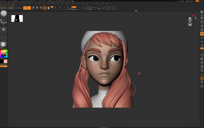Click the LightBox button
Viewport: 204px width, 128px height.
[11, 8]
